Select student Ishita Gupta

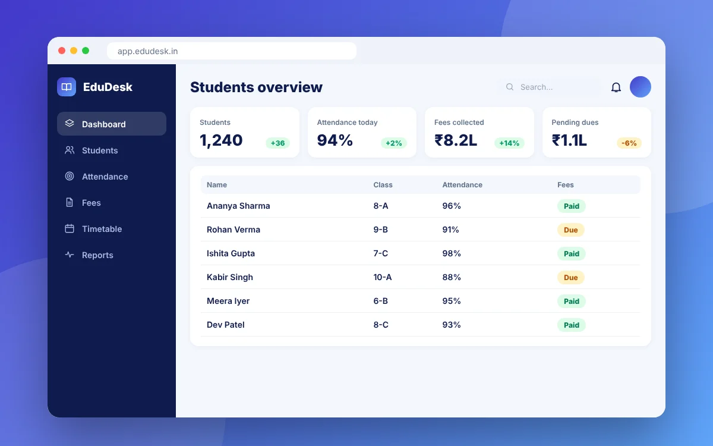tap(231, 253)
